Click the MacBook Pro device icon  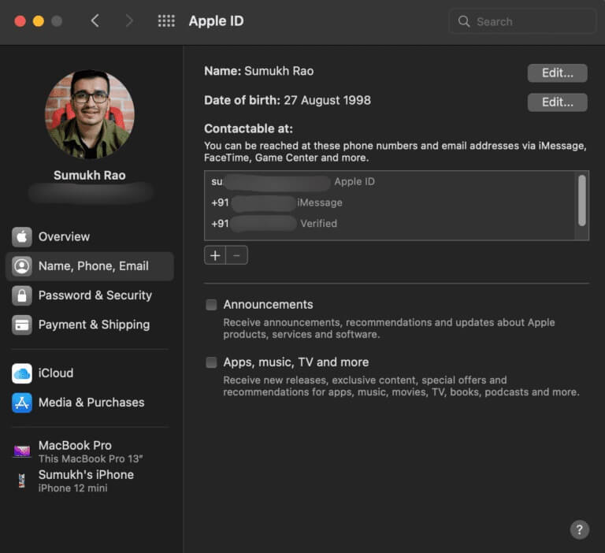pyautogui.click(x=22, y=451)
